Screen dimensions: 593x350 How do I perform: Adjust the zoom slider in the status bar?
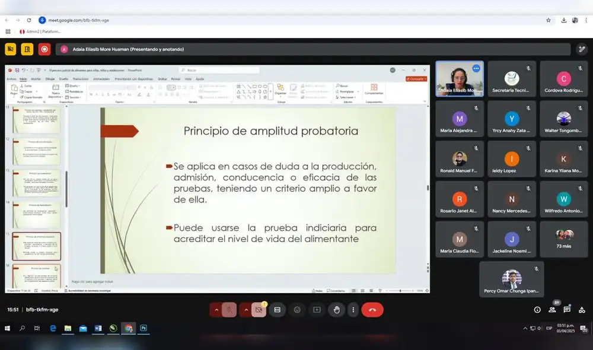click(x=400, y=291)
